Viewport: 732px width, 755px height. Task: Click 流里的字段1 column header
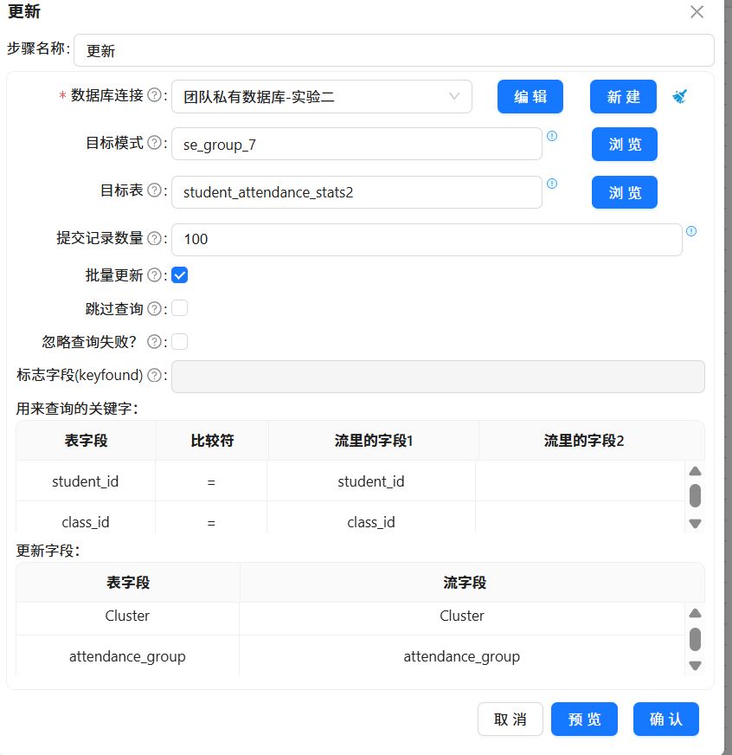pos(374,440)
